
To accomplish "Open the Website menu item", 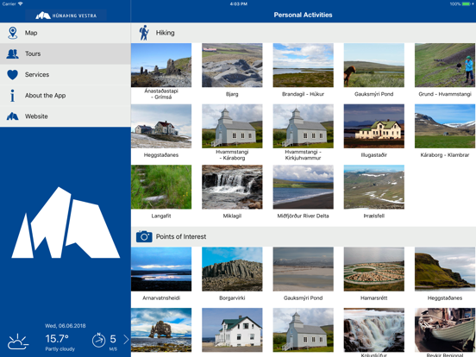I will [66, 116].
